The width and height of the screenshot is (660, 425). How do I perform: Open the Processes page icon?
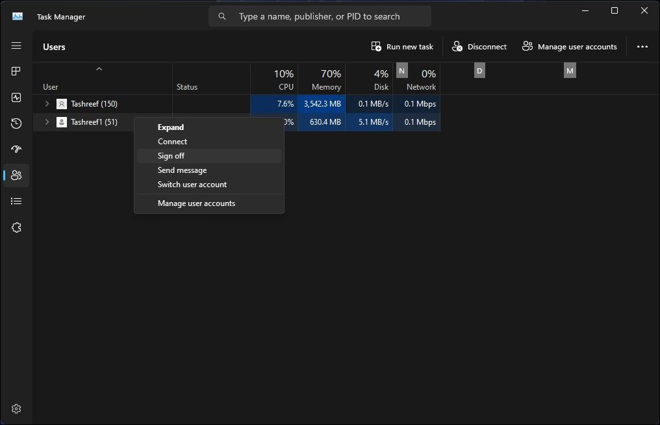pos(16,71)
